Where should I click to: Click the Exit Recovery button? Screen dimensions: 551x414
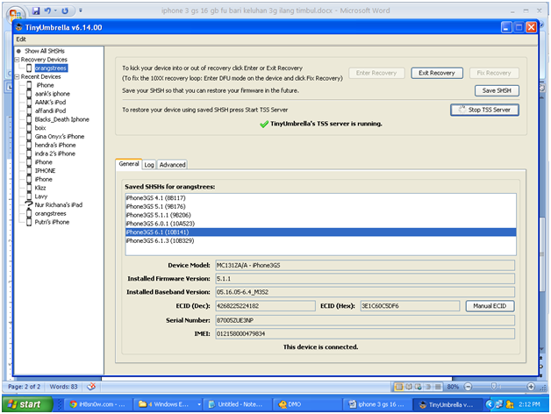(x=436, y=73)
